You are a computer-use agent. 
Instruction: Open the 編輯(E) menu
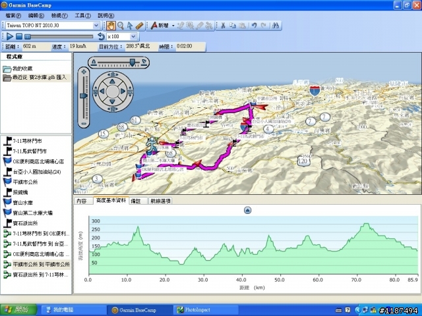(36, 16)
